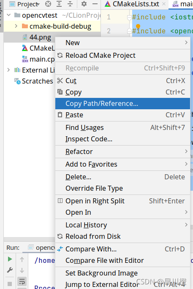Toggle soft-wrap icon in Run panel
This screenshot has height=289, width=193.
click(x=22, y=281)
